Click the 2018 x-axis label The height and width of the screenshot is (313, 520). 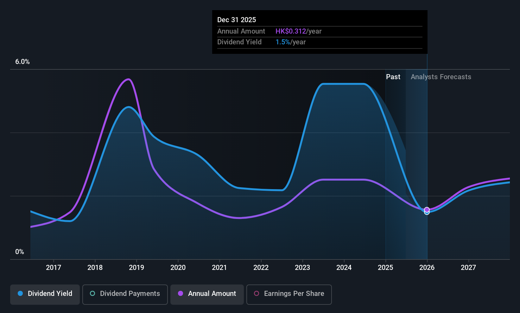click(x=95, y=268)
